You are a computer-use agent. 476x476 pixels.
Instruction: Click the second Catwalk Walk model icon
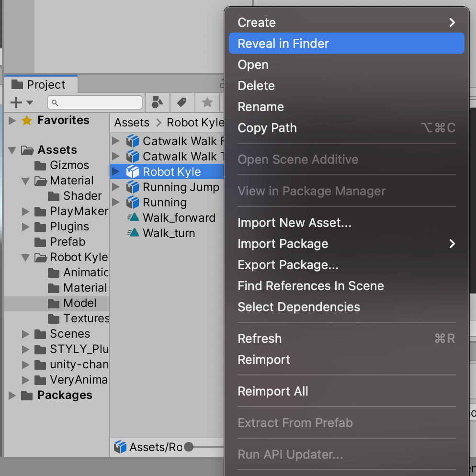(133, 156)
